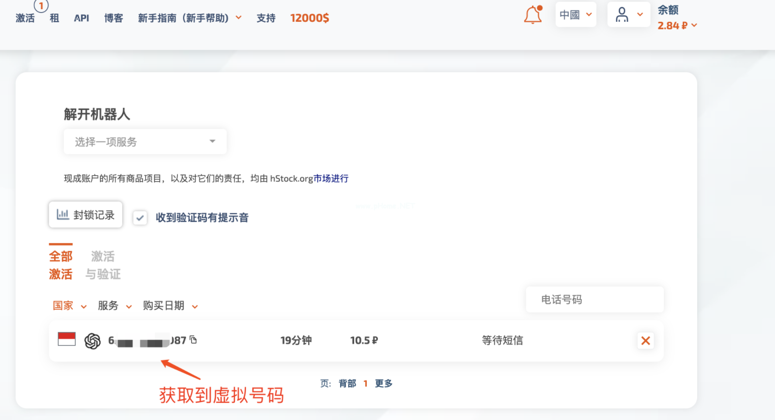Click the 12000$ promotion link
This screenshot has width=775, height=420.
tap(309, 18)
